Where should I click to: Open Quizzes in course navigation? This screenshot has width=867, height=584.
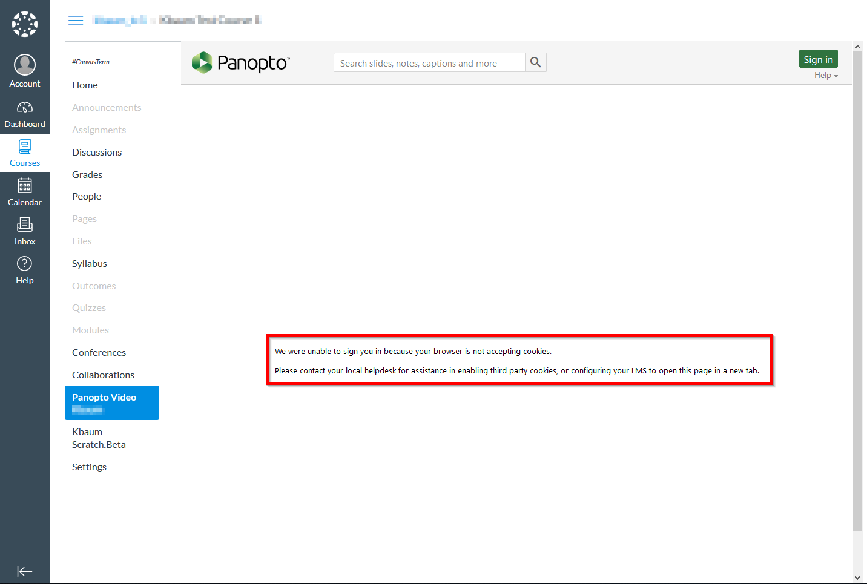(x=89, y=308)
